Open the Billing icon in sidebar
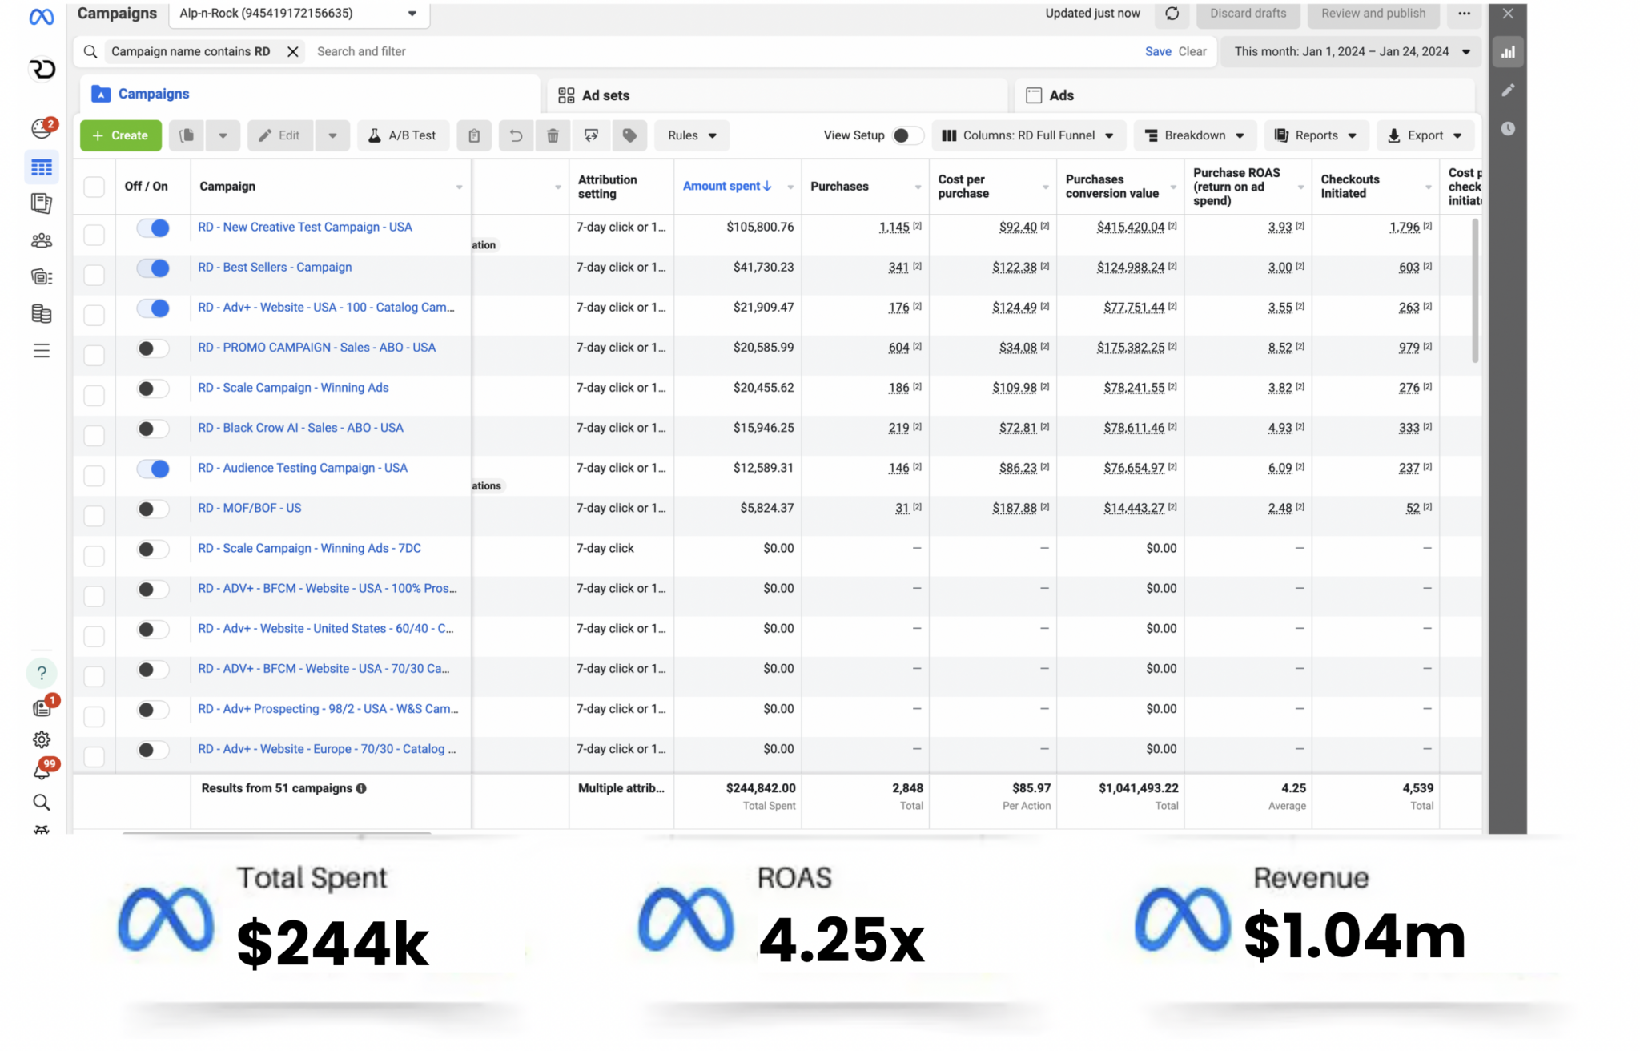 click(x=41, y=314)
